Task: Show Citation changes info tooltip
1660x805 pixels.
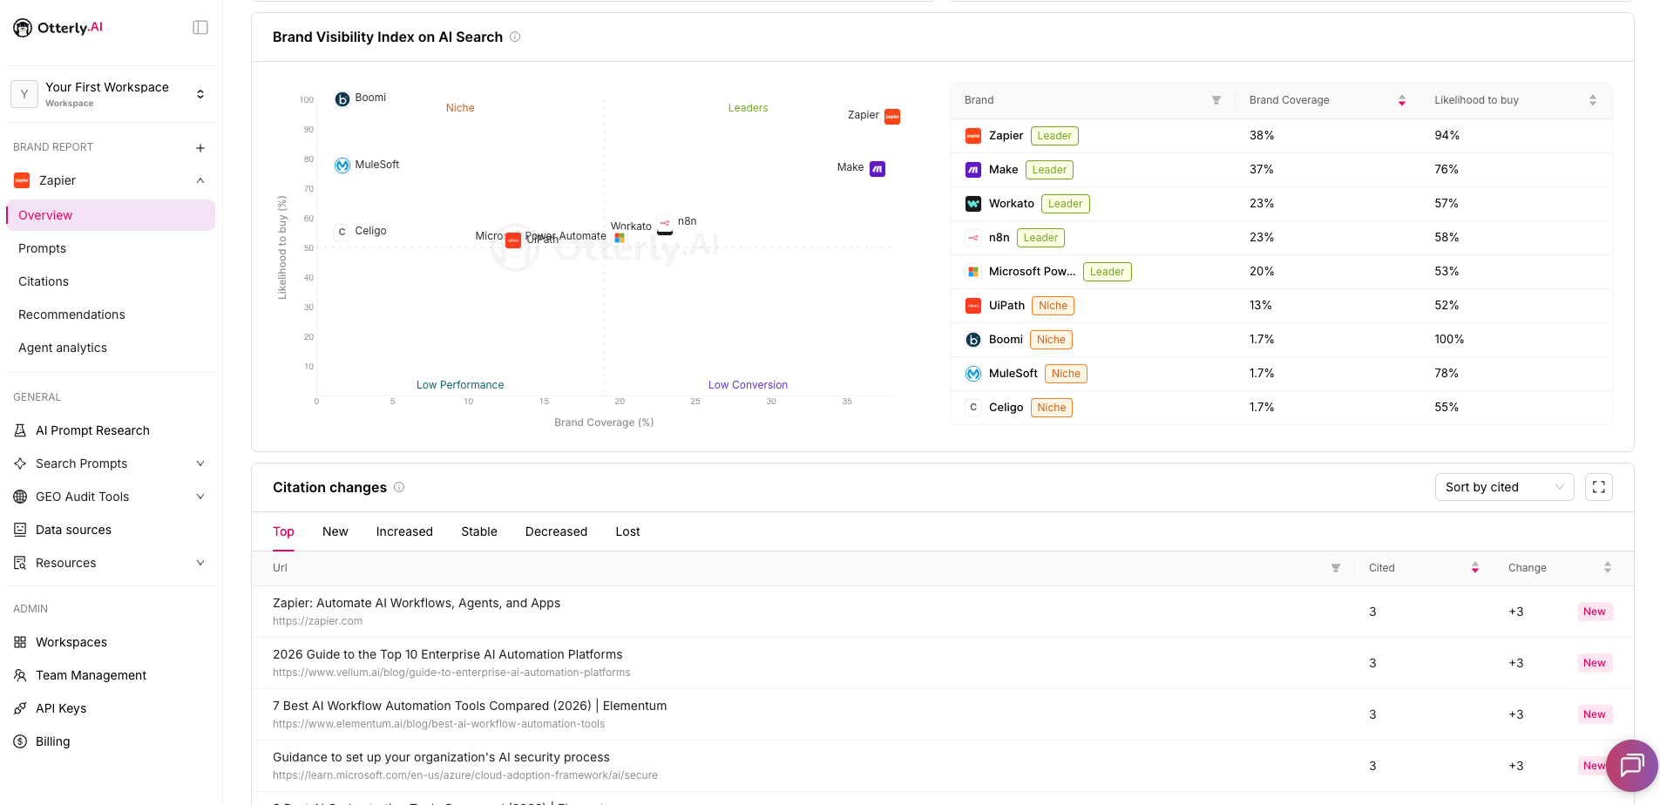Action: (399, 487)
